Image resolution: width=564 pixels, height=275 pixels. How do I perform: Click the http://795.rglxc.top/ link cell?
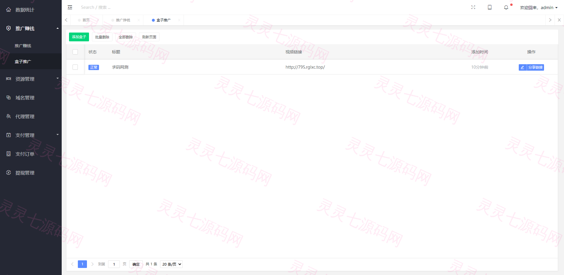(305, 67)
